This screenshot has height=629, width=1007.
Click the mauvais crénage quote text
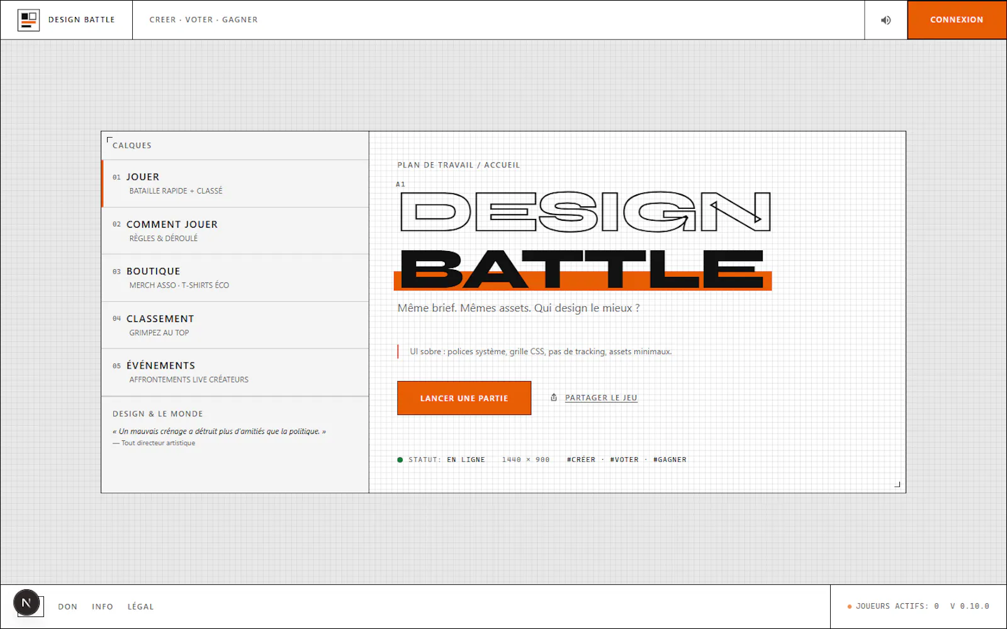[x=219, y=431]
